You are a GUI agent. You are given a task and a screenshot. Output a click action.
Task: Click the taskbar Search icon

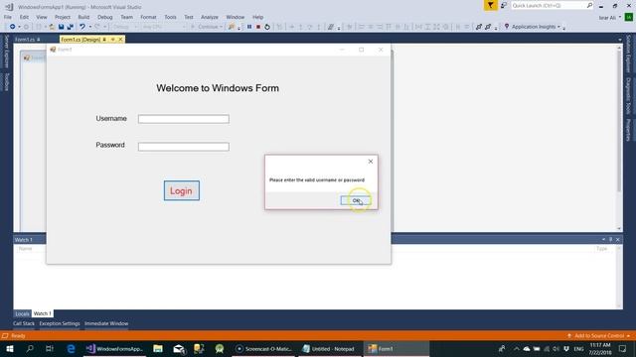pyautogui.click(x=30, y=348)
